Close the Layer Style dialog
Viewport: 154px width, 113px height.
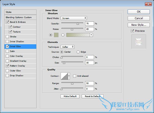[148, 4]
